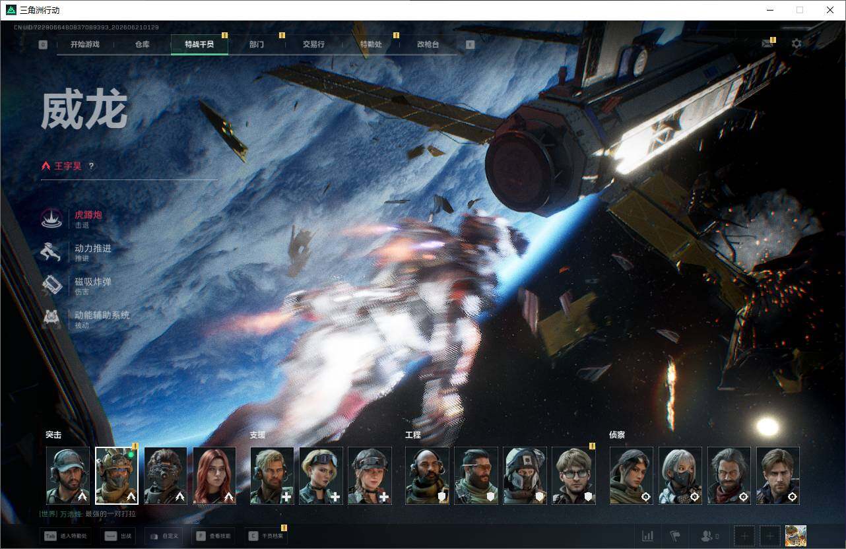Open the player avatar in bottom bar
This screenshot has width=846, height=549.
click(x=796, y=536)
